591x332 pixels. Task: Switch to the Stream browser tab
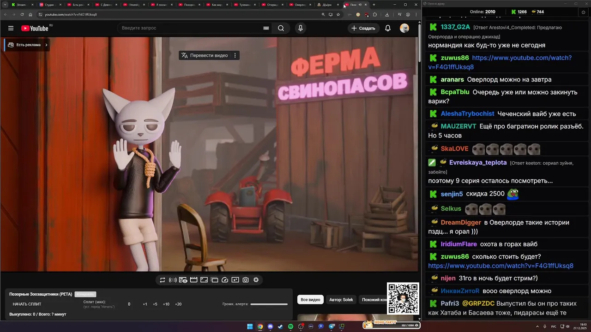[22, 5]
